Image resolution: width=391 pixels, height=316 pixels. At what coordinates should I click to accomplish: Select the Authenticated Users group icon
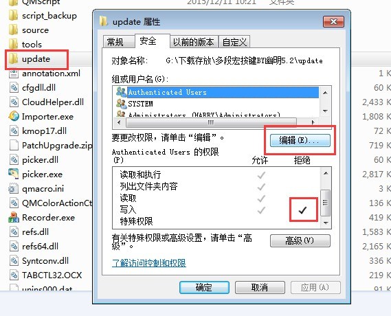[x=122, y=92]
